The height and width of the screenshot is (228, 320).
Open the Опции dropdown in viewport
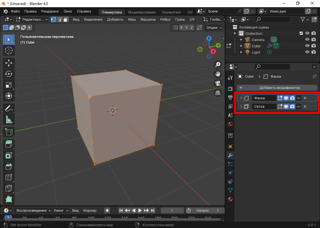click(214, 28)
